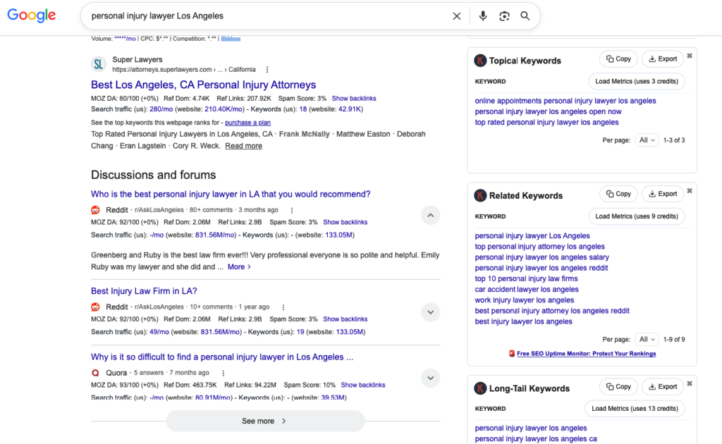Open 'Free SEO Uptime Monitor: Protect Your Rankings' link
722x444 pixels.
click(586, 353)
